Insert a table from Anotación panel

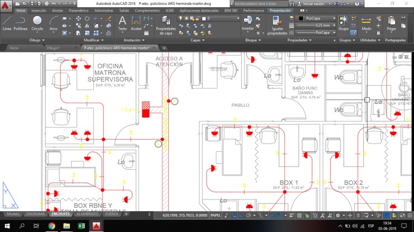146,33
